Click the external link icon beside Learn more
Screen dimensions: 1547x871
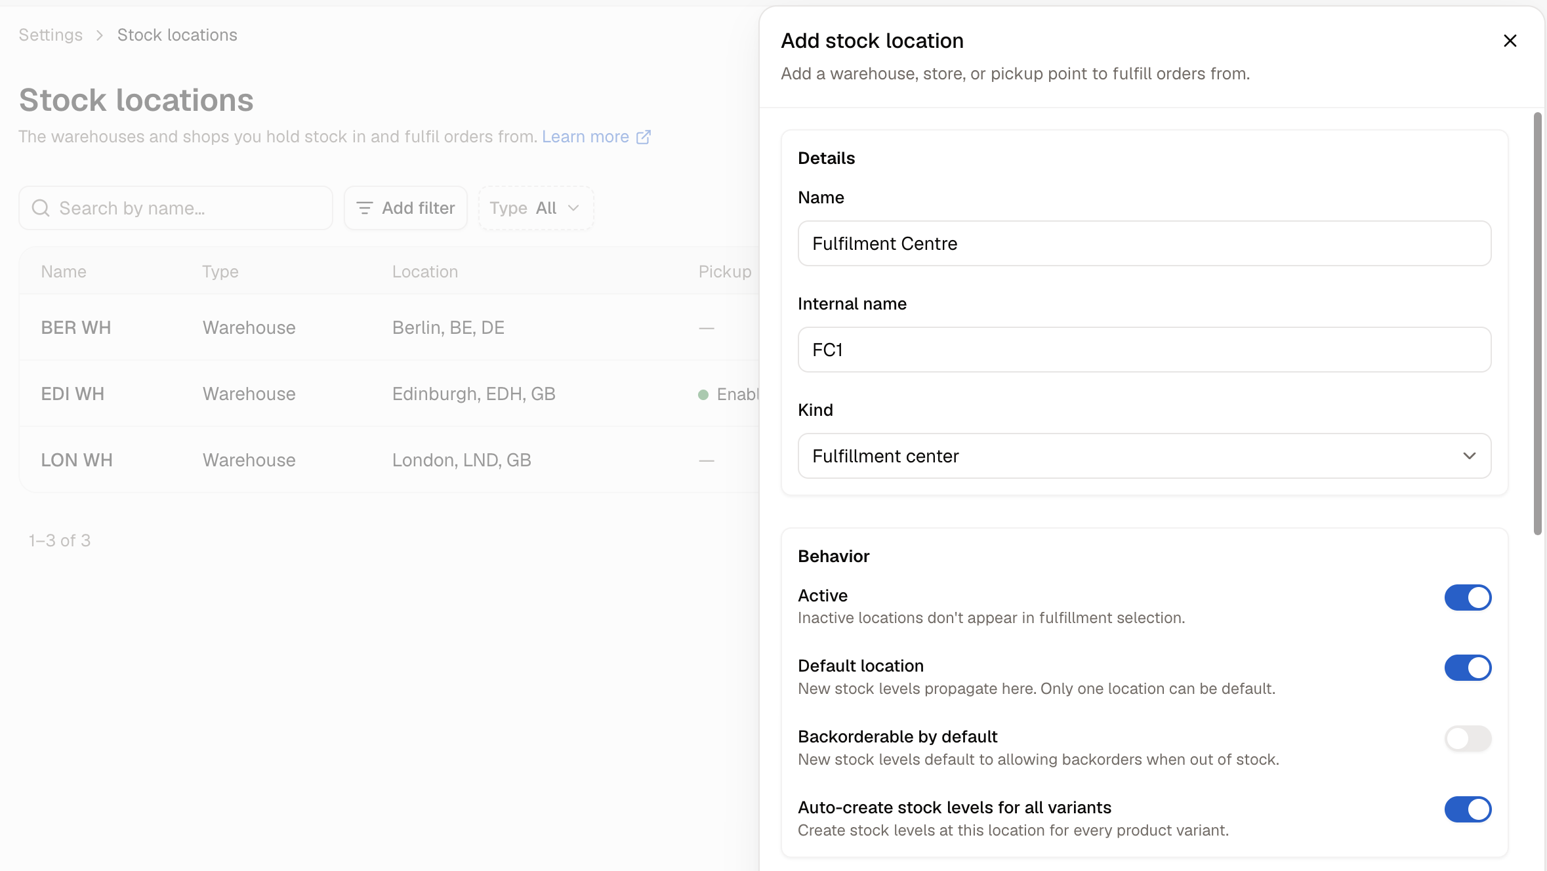(644, 136)
